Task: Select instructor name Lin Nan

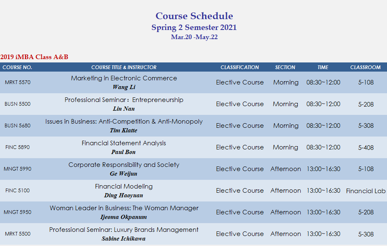Action: 124,109
